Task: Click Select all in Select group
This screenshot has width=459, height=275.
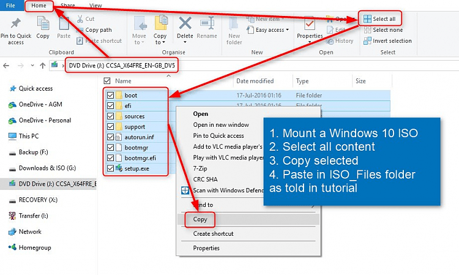Action: (379, 19)
